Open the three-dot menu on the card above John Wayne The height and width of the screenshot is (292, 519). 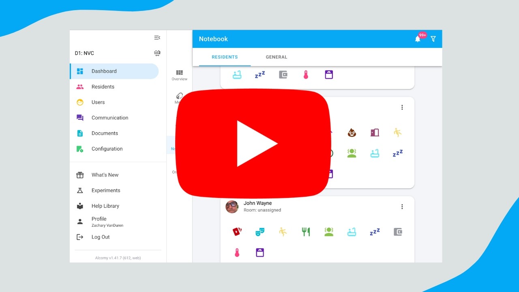[402, 107]
